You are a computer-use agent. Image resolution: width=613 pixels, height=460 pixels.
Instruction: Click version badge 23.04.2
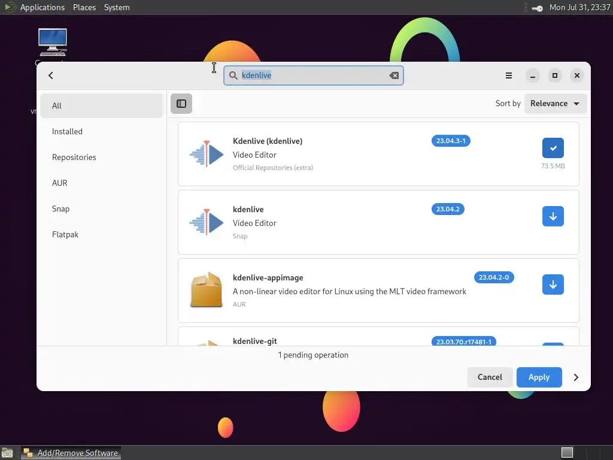[x=448, y=209]
